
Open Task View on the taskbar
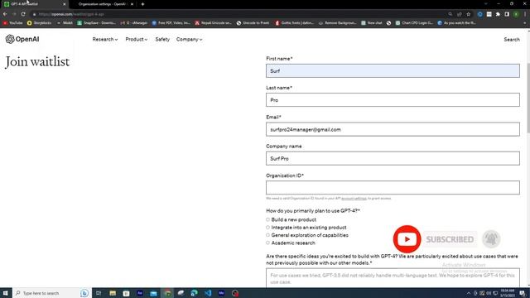click(99, 293)
